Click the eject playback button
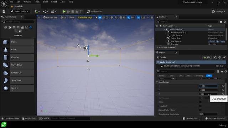 click(77, 11)
